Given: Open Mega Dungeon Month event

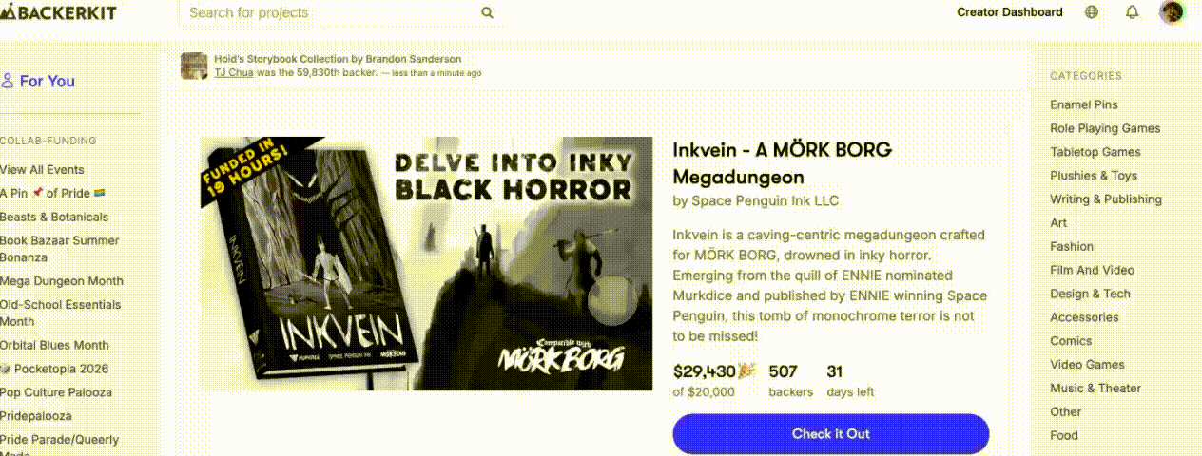Looking at the screenshot, I should click(x=62, y=281).
